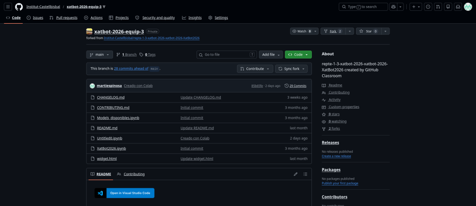Viewport: 476px width, 206px height.
Task: Expand the main branch selector
Action: (x=99, y=54)
